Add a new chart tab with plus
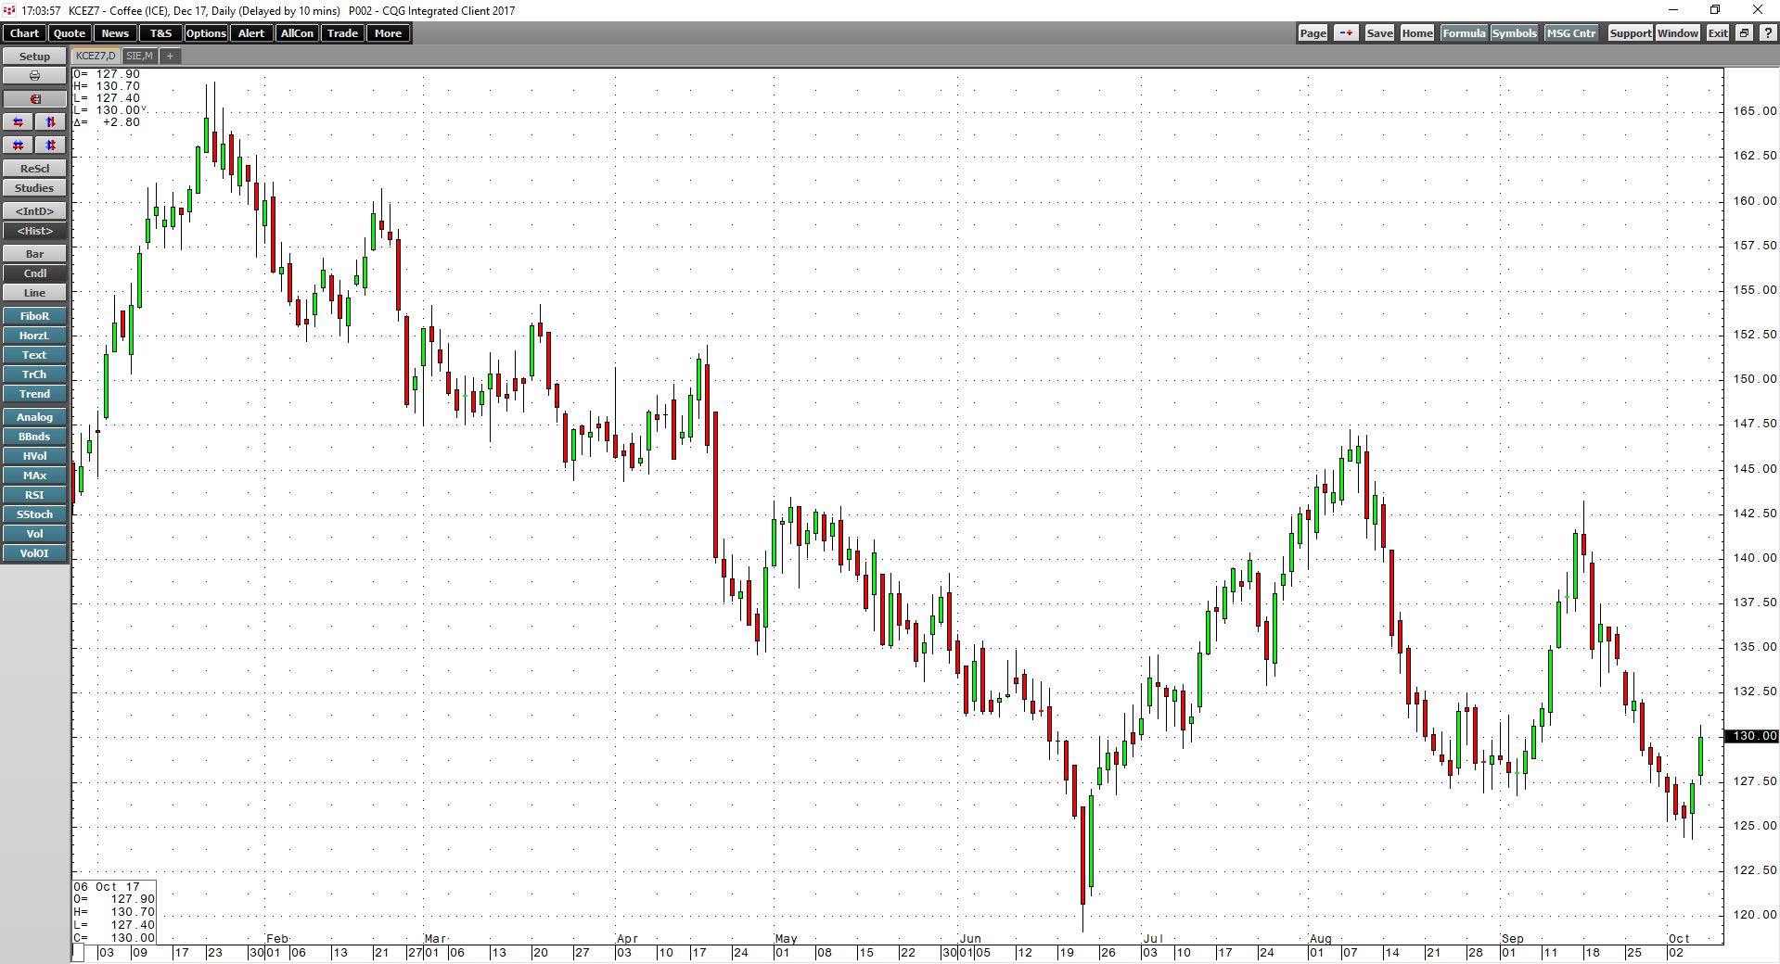The image size is (1780, 964). click(170, 57)
